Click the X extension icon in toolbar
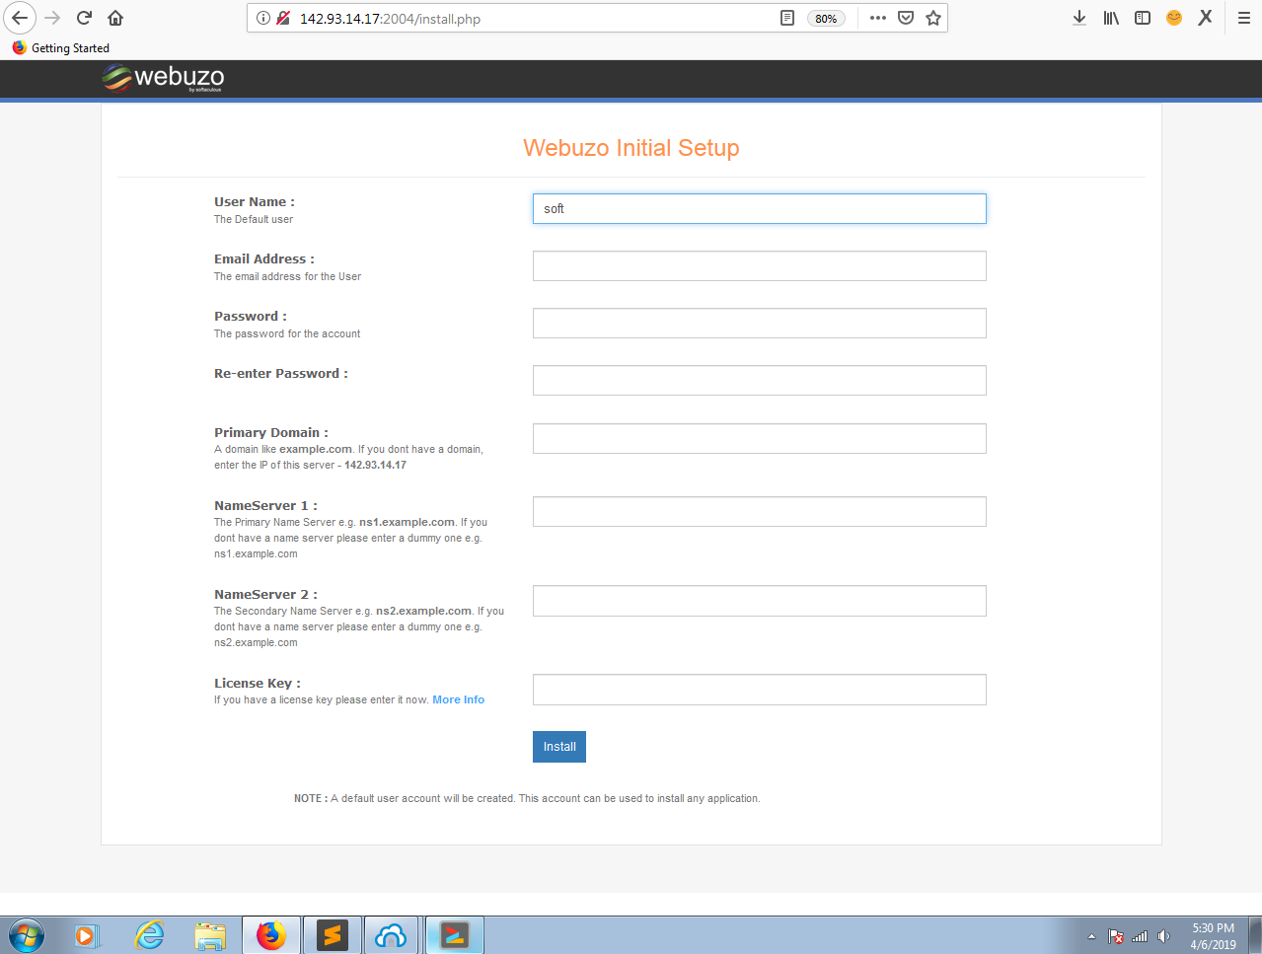 1206,18
